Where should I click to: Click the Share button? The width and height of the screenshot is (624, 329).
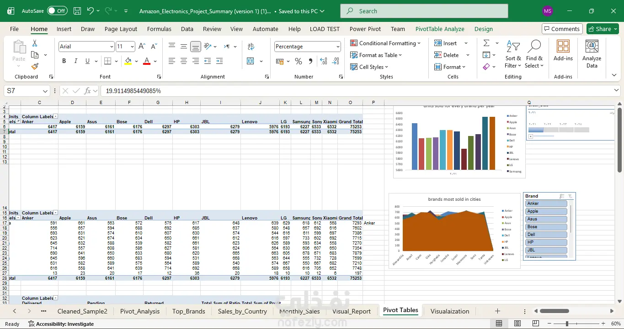603,29
